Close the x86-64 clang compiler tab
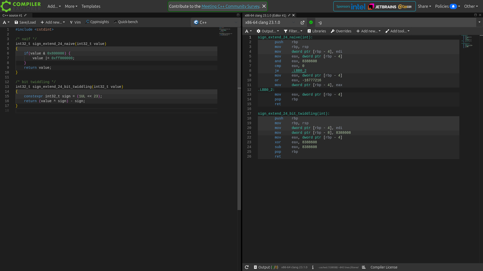 point(293,15)
